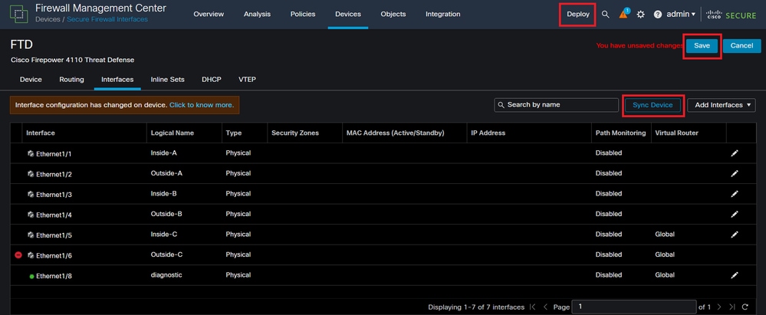Edit Ethernet1/3 with the pencil icon
The image size is (766, 315).
735,194
